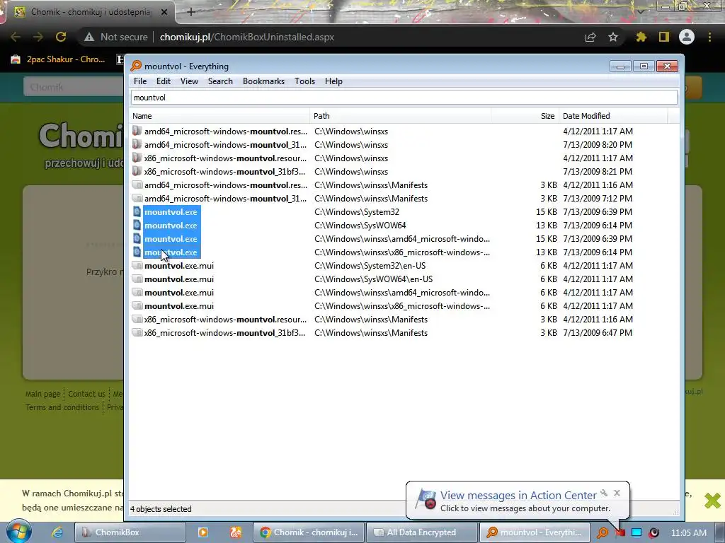Switch to Chomik Chrome taskbar button
Screen dimensions: 725x543
(309, 532)
